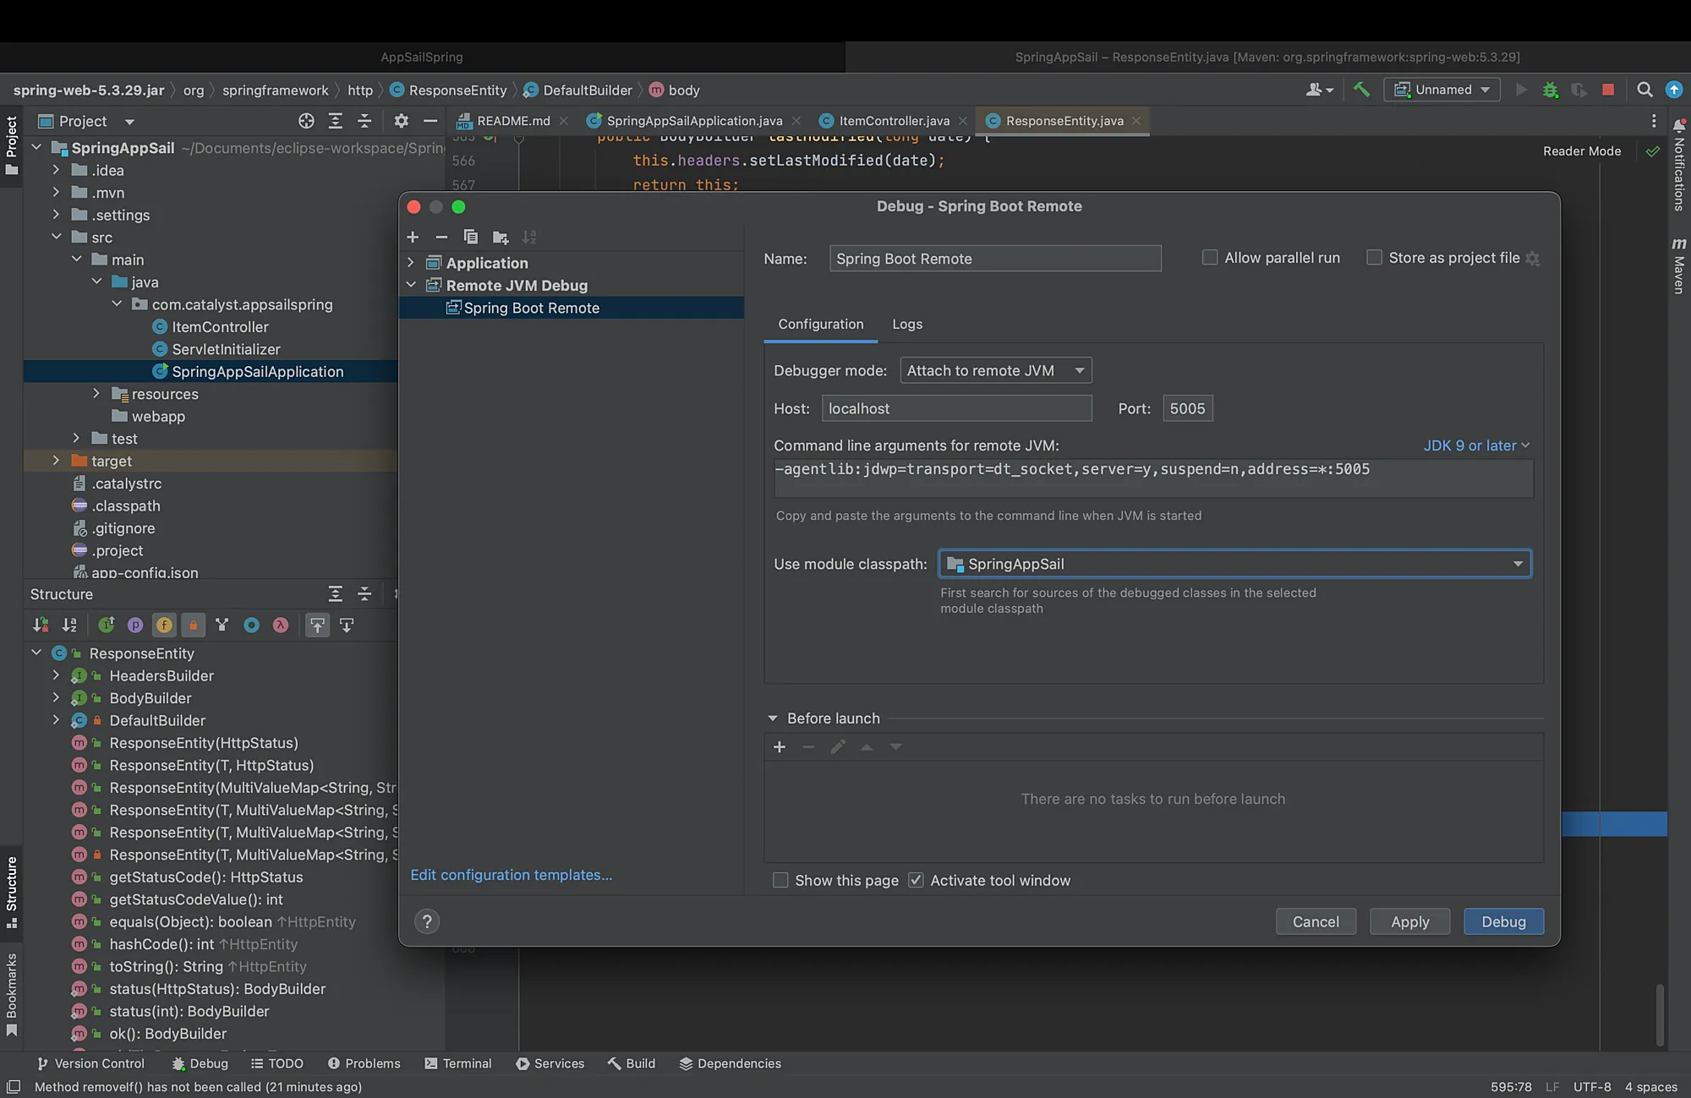Open Project panel settings gear
This screenshot has width=1691, height=1098.
(402, 121)
